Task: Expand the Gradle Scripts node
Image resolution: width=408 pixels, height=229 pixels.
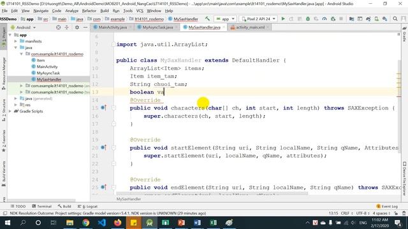Action: pyautogui.click(x=10, y=111)
